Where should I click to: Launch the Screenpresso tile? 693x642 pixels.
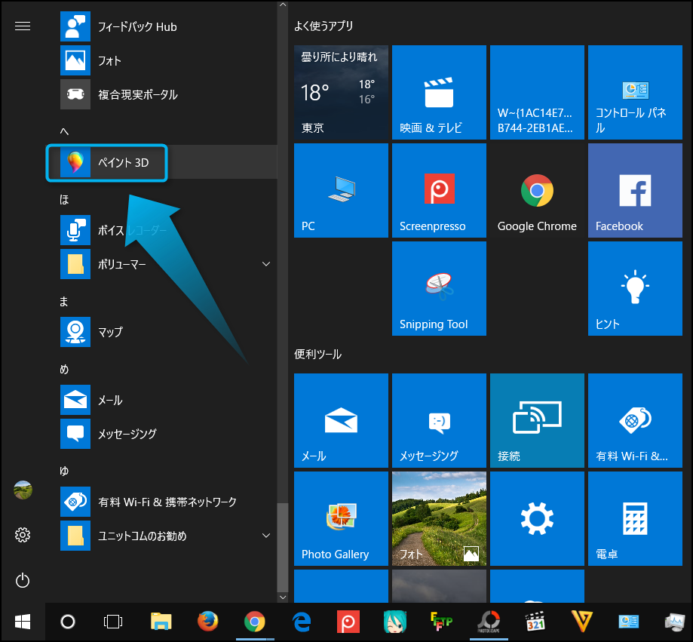(x=439, y=191)
